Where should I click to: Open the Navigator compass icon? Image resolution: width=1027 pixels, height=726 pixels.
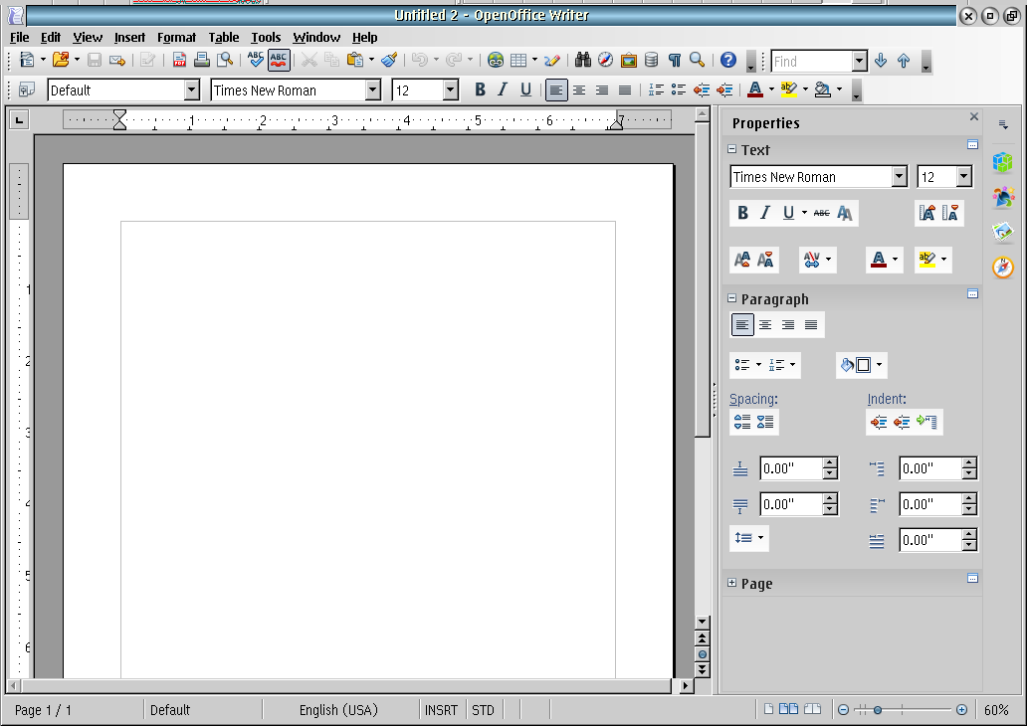click(605, 61)
